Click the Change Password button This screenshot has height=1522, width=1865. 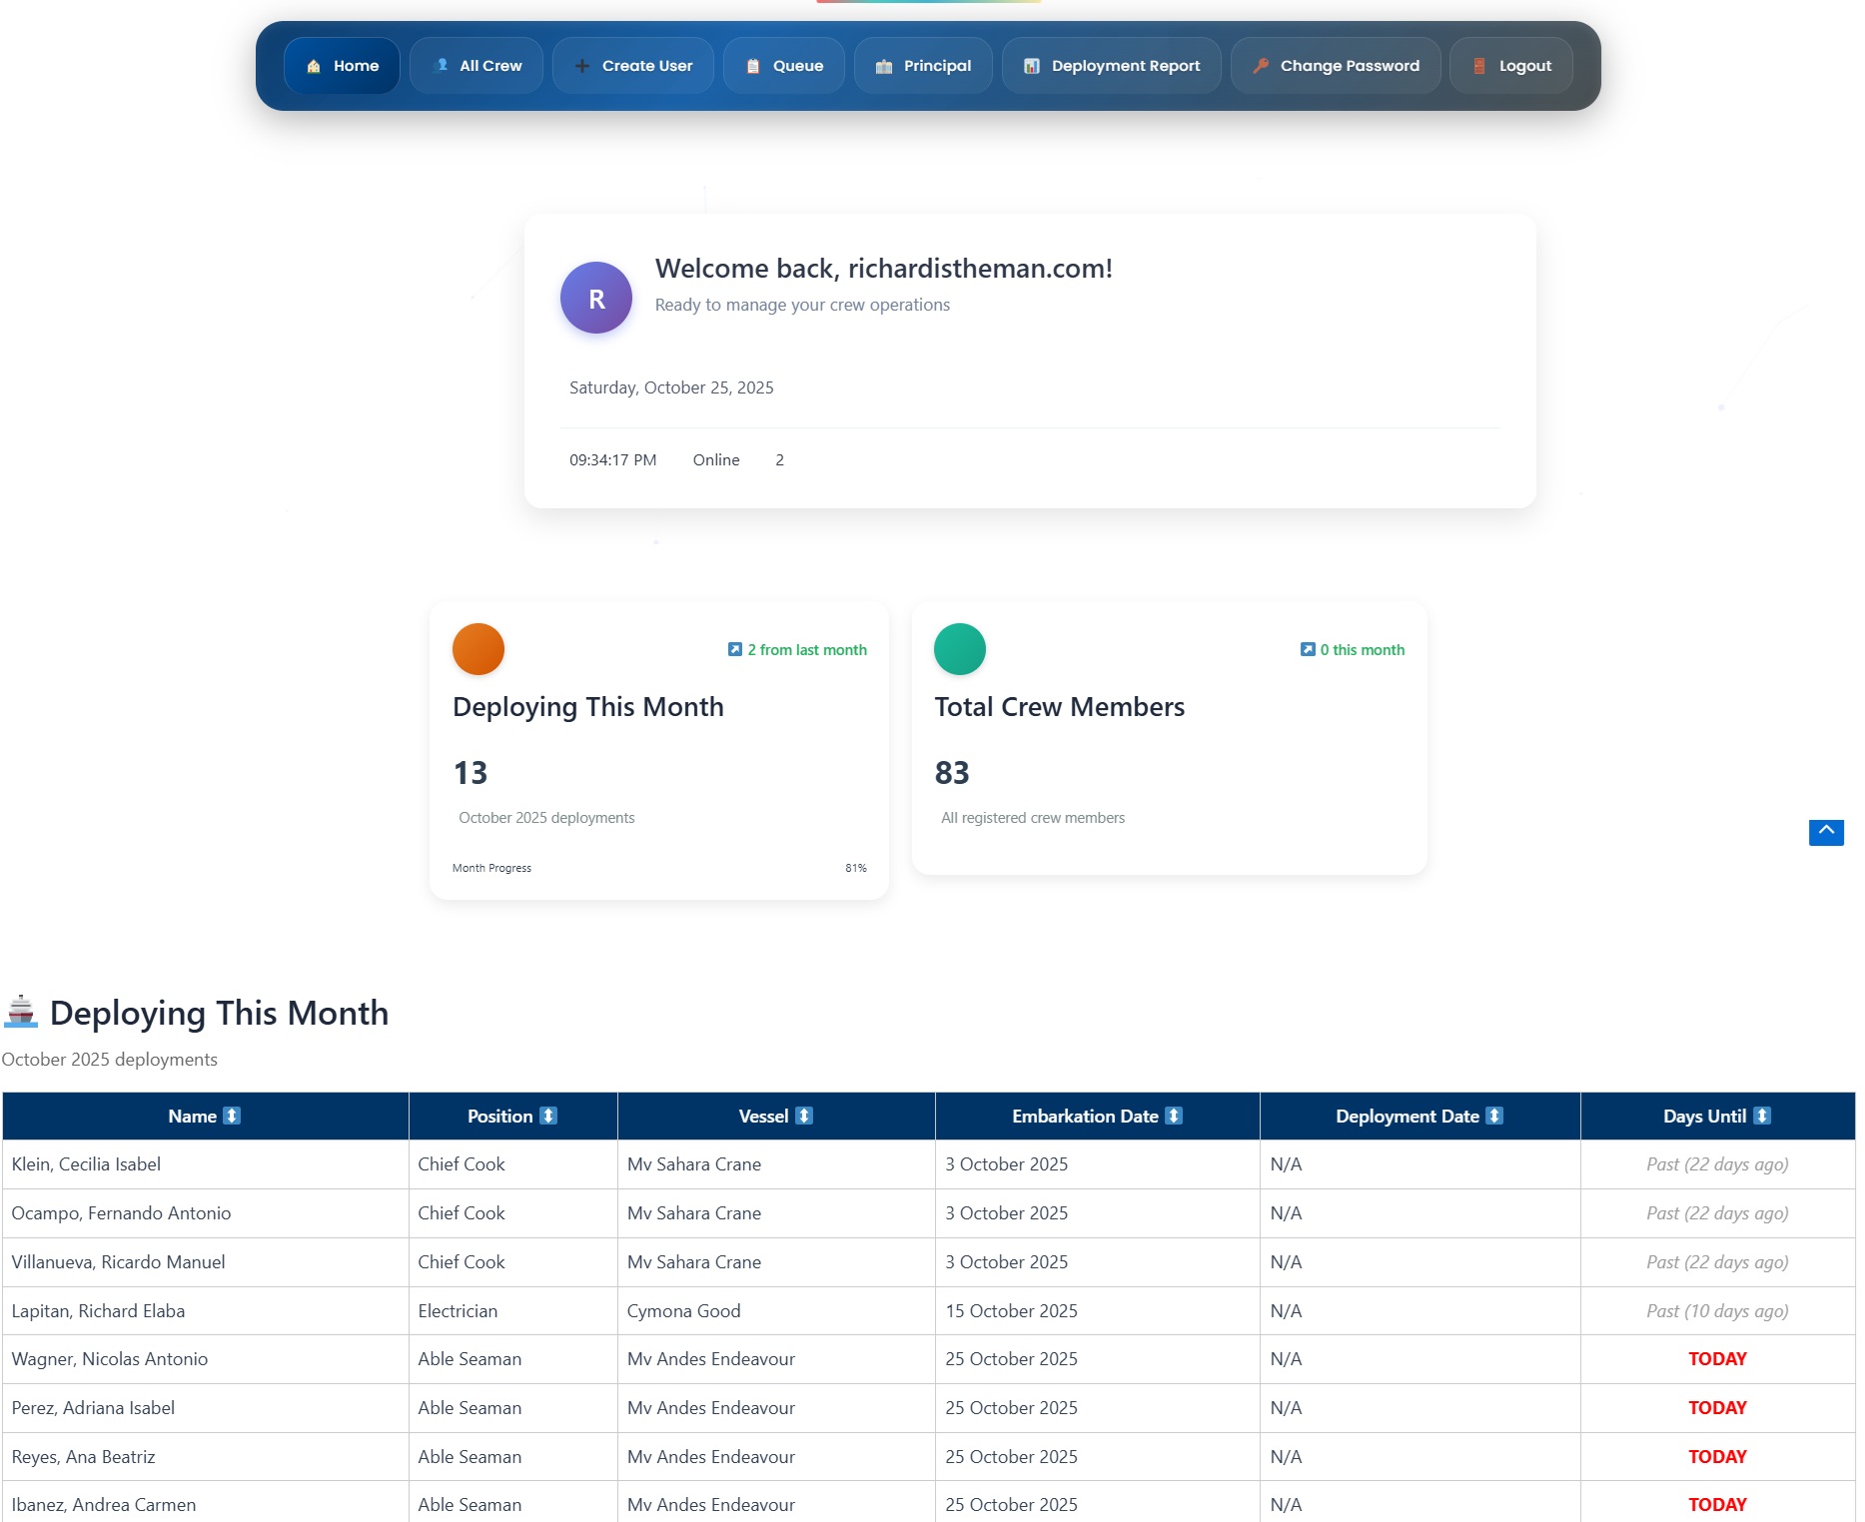(x=1336, y=66)
